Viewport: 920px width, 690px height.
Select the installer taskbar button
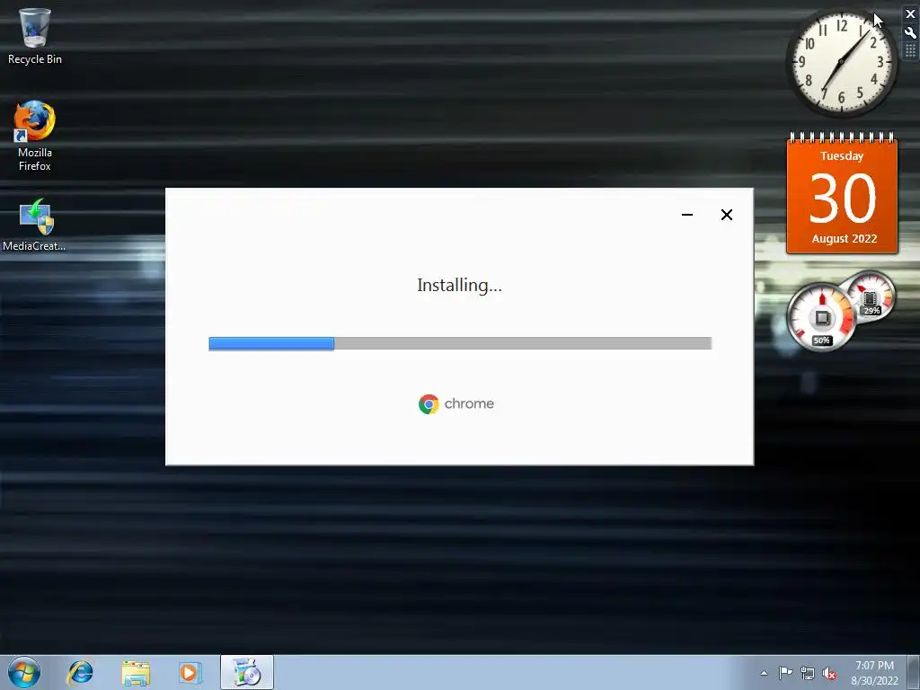coord(247,672)
